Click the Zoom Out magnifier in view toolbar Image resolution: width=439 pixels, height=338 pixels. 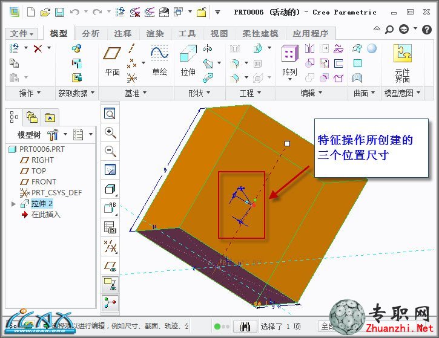pos(110,151)
